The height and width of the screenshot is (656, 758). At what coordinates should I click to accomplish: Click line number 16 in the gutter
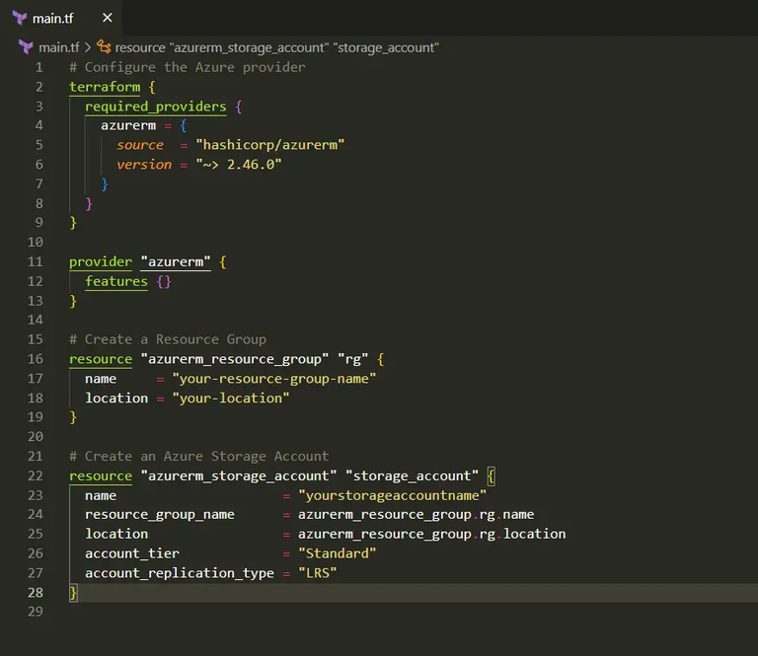coord(36,359)
